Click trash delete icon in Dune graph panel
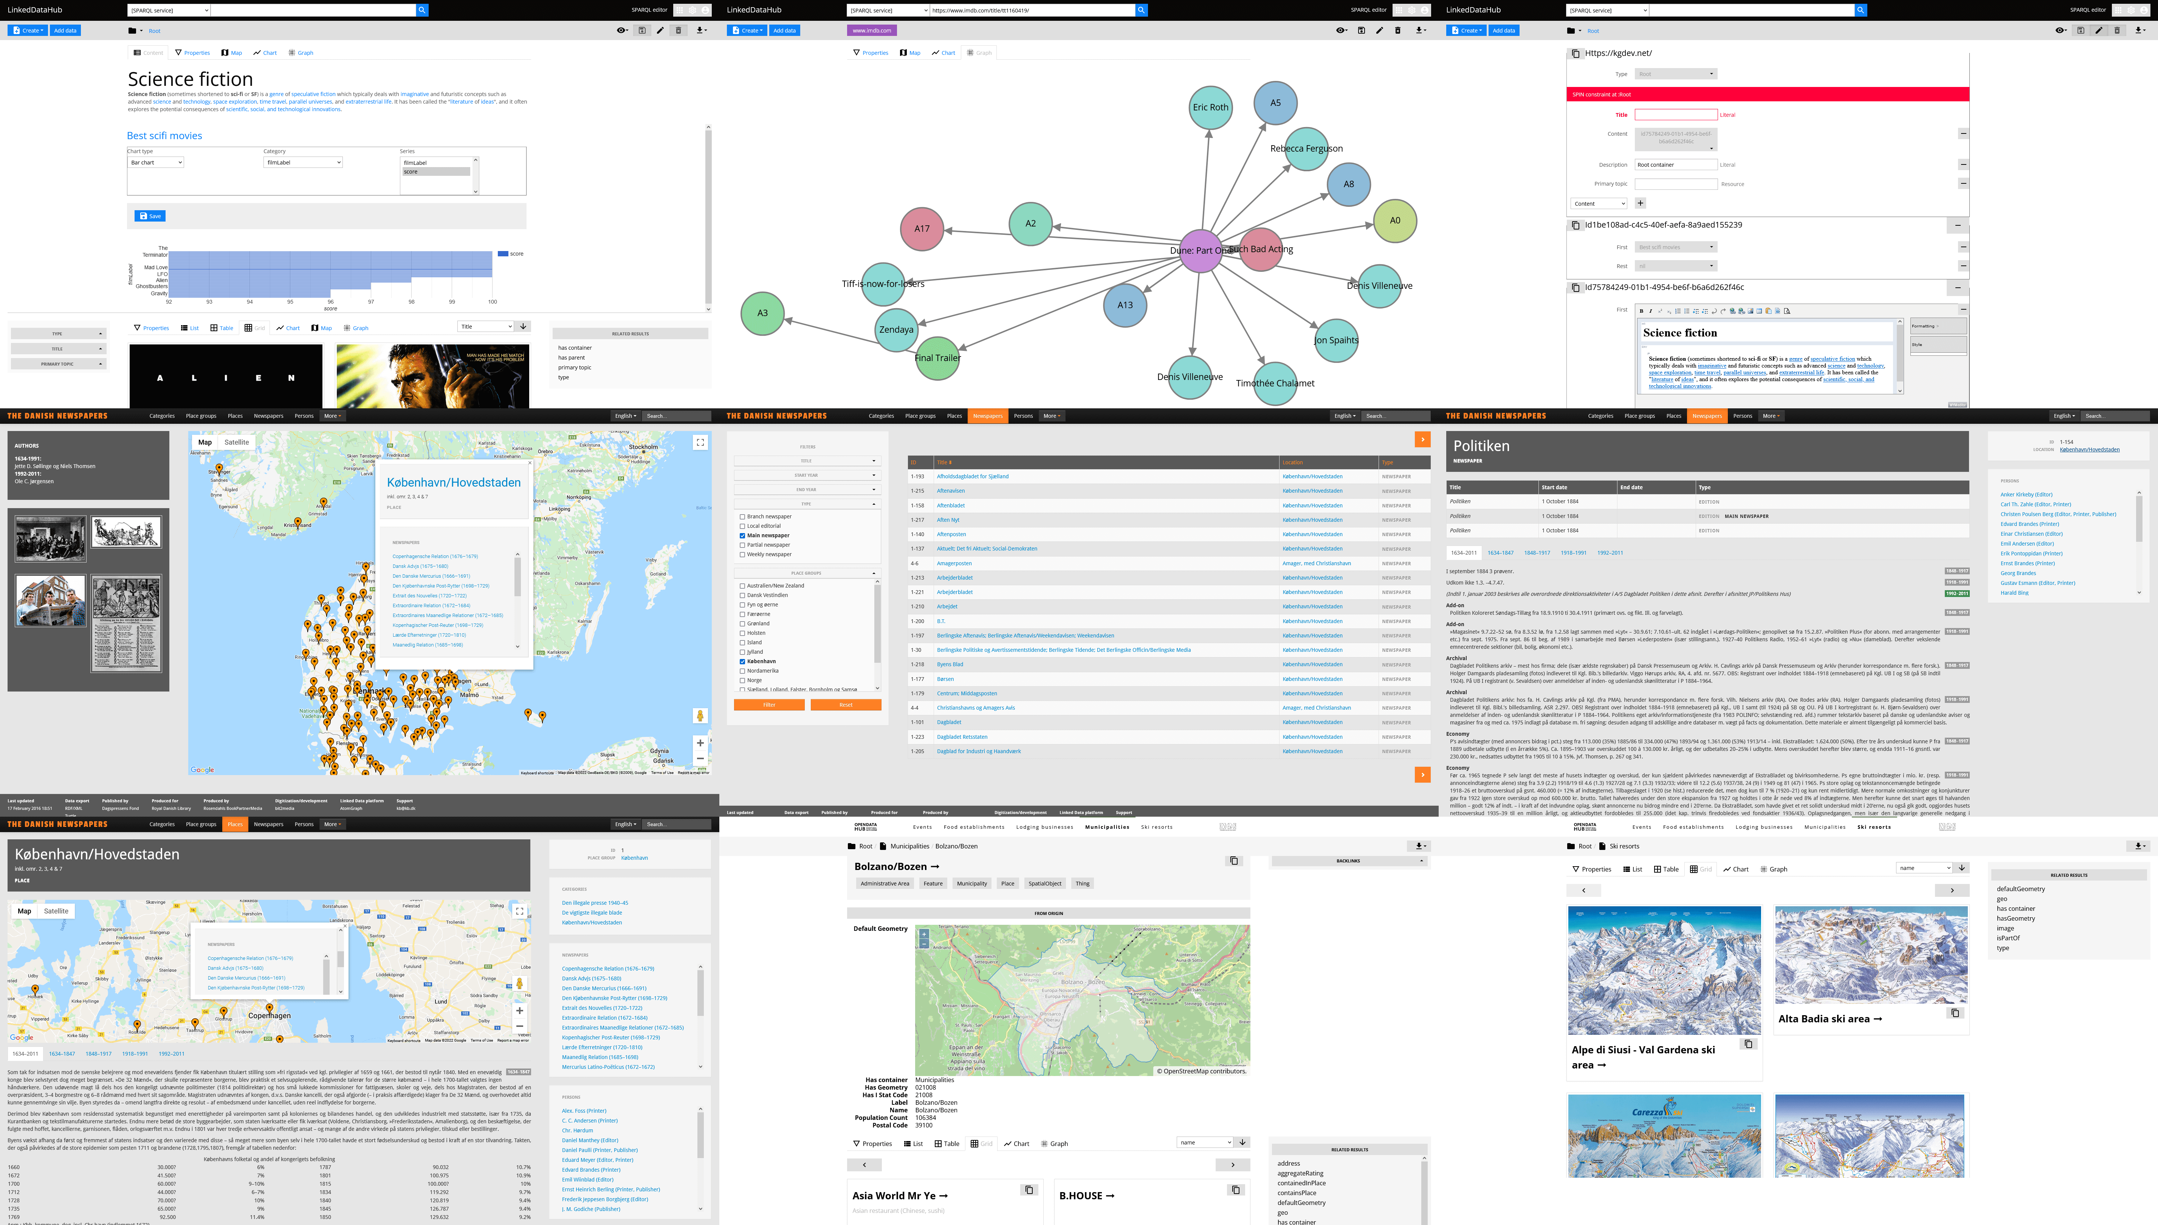2158x1225 pixels. point(1398,30)
